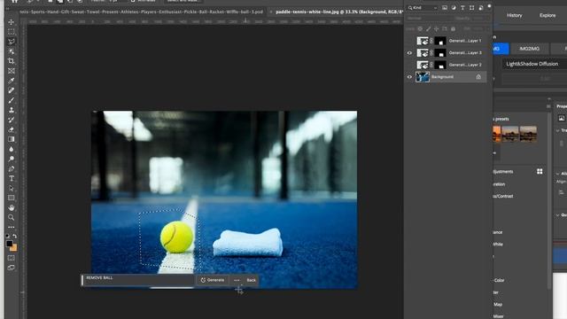567x319 pixels.
Task: Select the Path Selection tool
Action: [x=12, y=188]
